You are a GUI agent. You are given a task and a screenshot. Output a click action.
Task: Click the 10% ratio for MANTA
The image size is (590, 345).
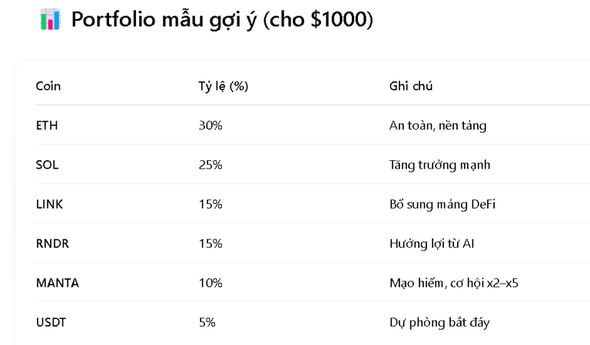(x=210, y=283)
